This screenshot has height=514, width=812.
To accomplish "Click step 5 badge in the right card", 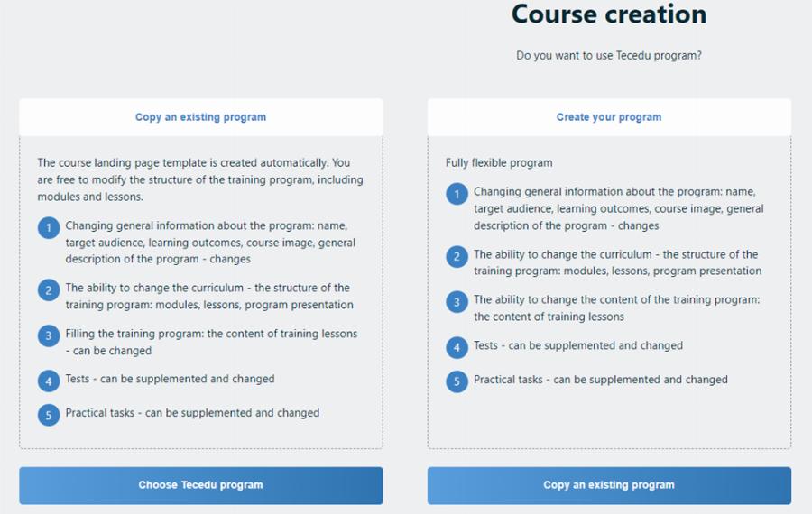I will (457, 381).
